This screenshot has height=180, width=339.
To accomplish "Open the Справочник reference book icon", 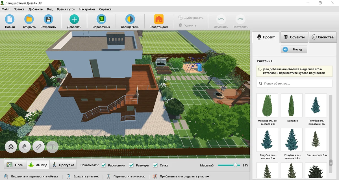I will click(x=101, y=19).
